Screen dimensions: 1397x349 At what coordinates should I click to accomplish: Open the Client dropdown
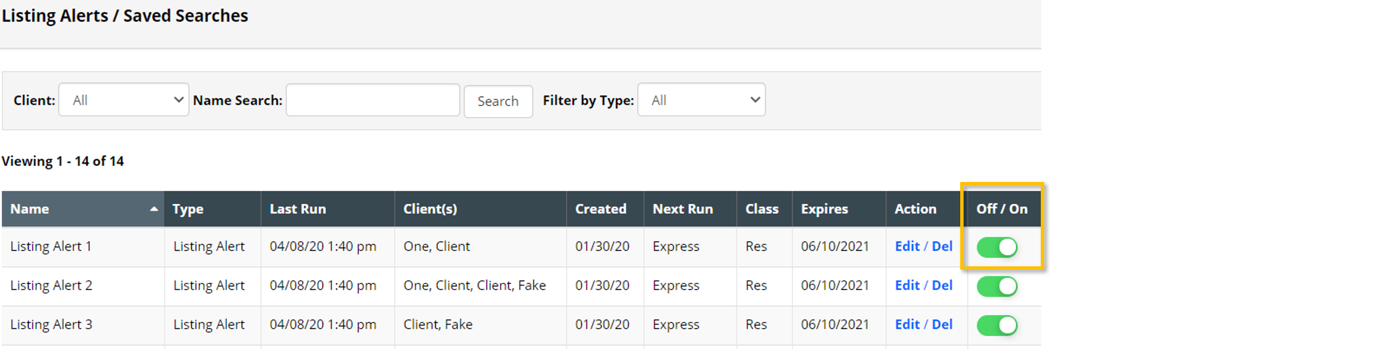click(x=123, y=100)
